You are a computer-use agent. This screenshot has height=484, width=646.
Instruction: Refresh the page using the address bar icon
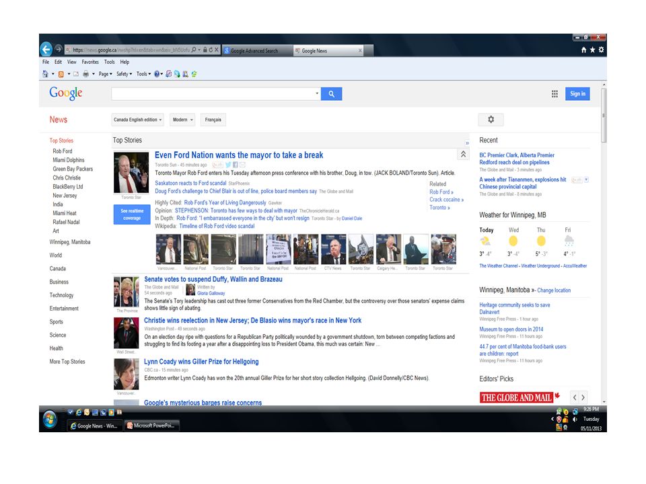coord(210,50)
